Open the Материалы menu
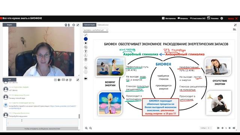Viewport: 240px width, 135px height. coord(169,18)
